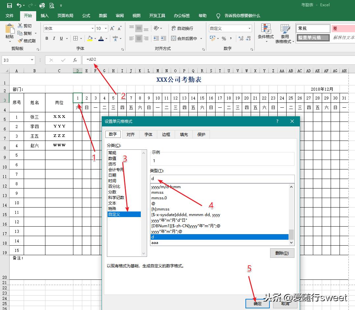The width and height of the screenshot is (355, 310).
Task: Click the Save icon in quick access toolbar
Action: [9, 5]
